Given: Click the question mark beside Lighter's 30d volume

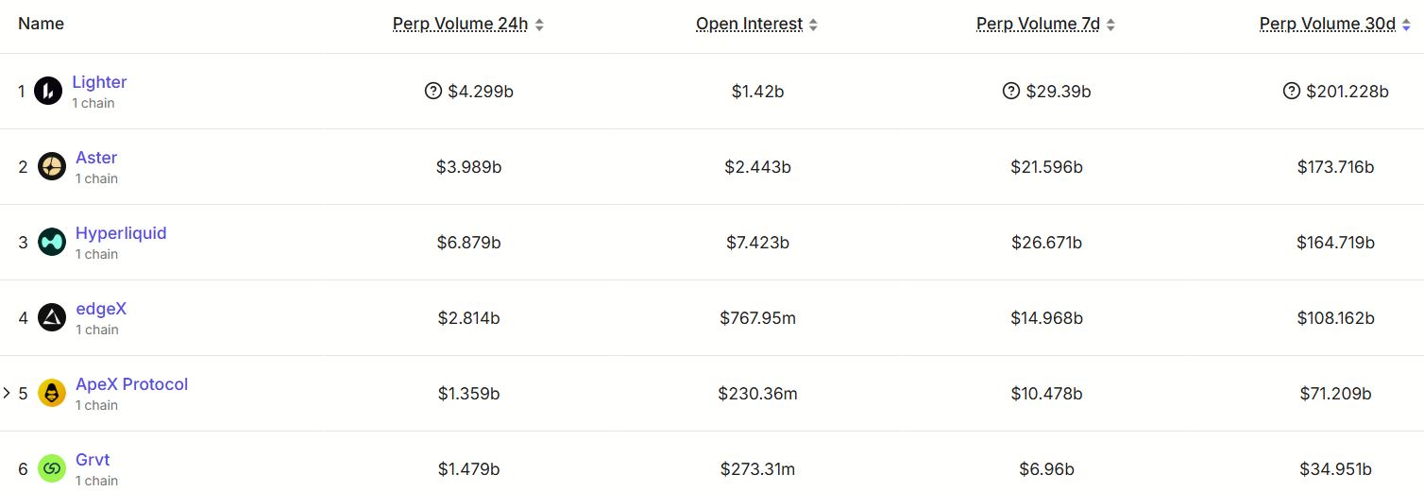Looking at the screenshot, I should pos(1292,91).
